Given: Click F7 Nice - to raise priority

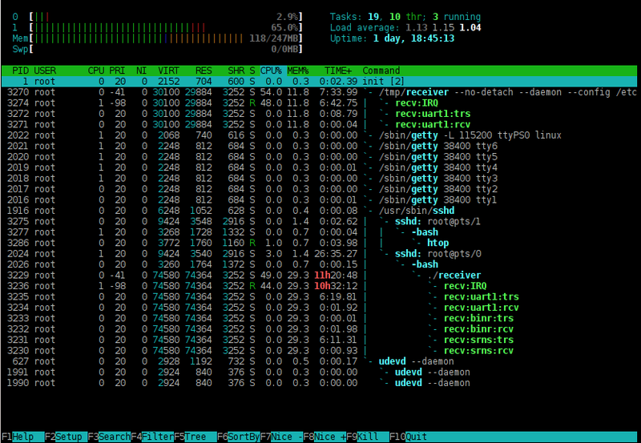Looking at the screenshot, I should click(281, 437).
